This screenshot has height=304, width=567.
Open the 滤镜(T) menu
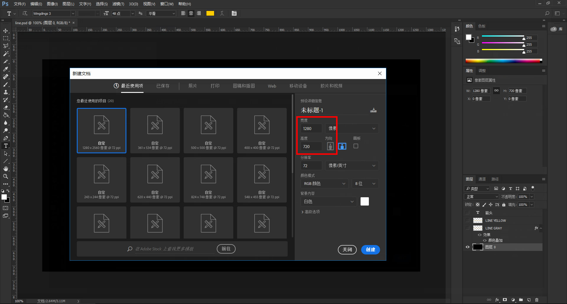click(118, 4)
